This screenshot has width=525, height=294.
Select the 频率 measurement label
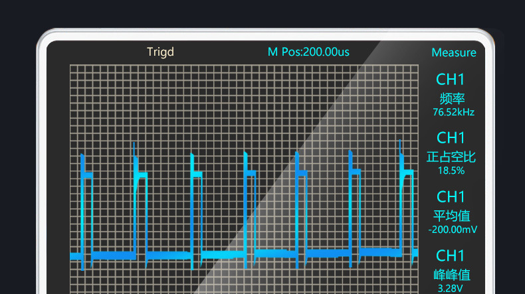tap(452, 99)
